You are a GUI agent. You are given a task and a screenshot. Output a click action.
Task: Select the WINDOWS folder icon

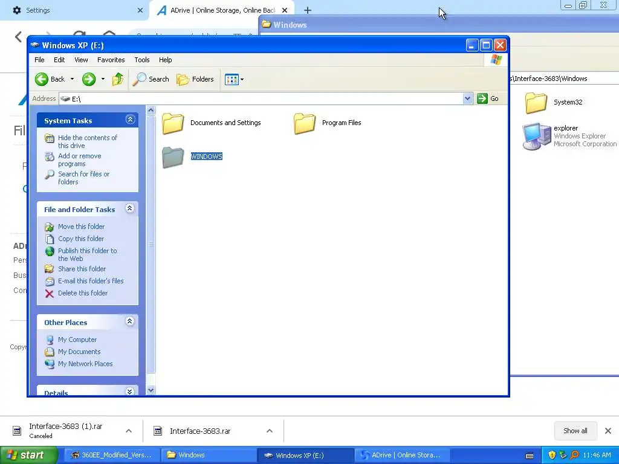coord(173,157)
